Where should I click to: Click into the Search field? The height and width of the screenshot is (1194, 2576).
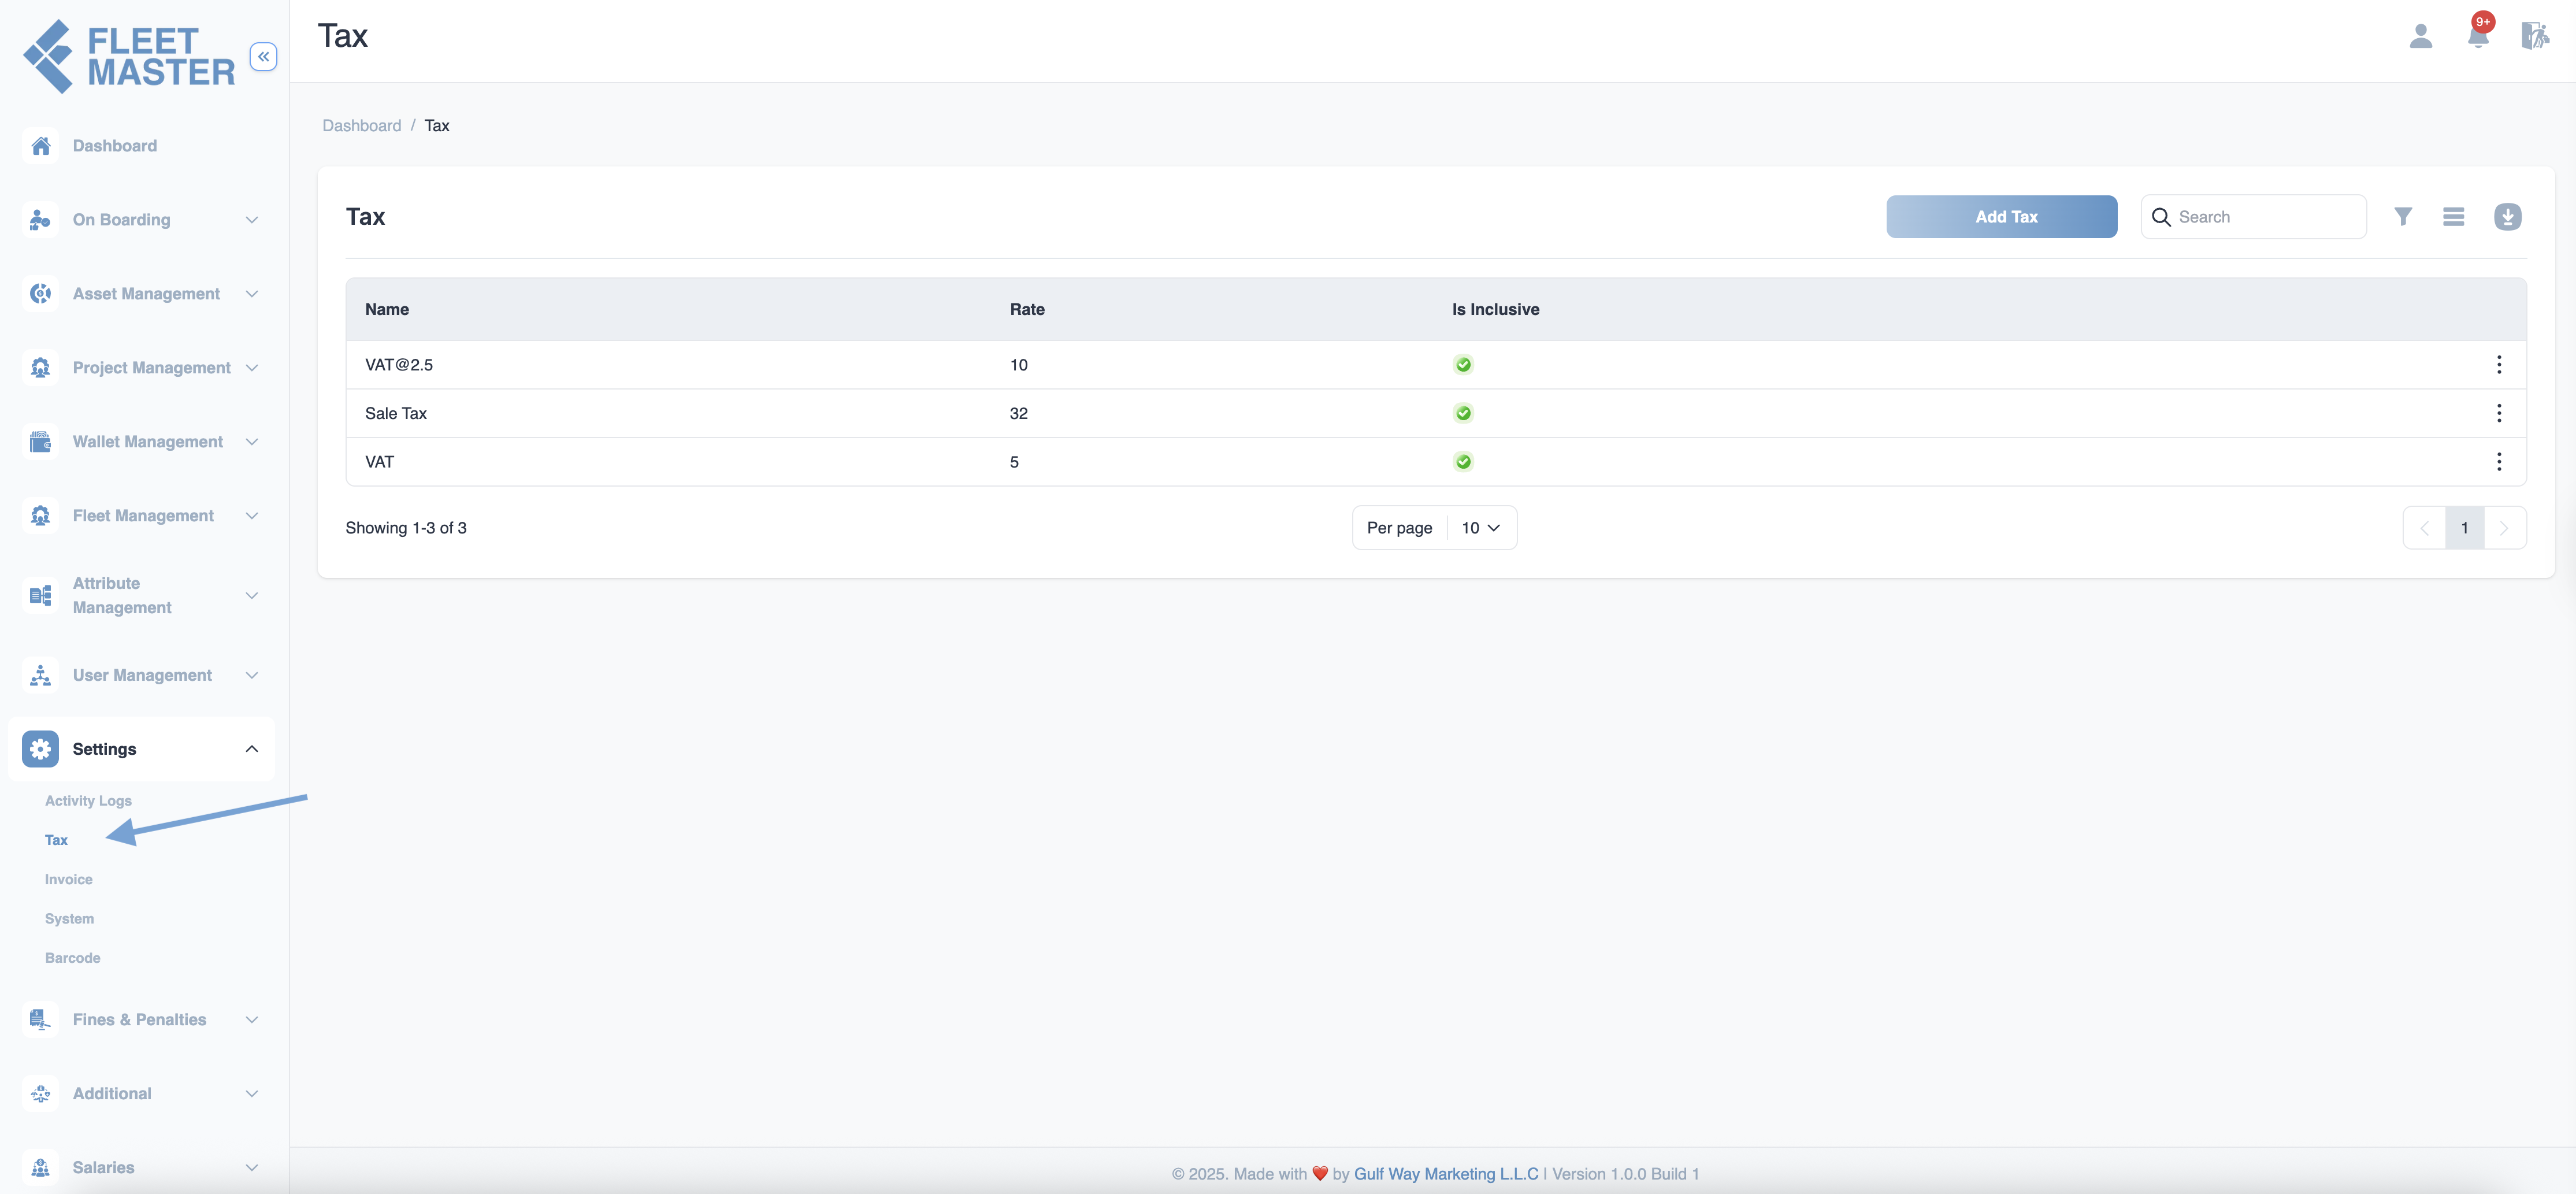(x=2253, y=217)
